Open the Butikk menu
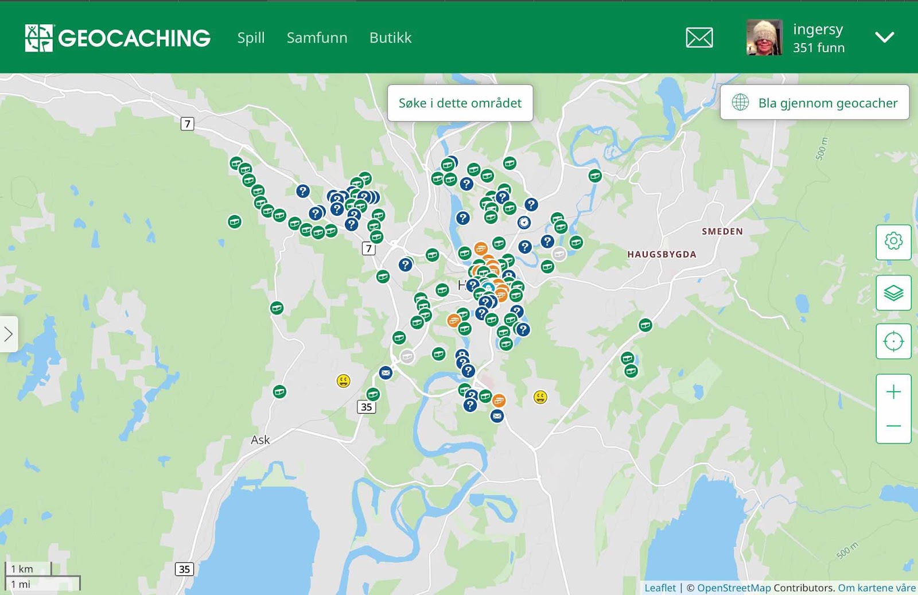The image size is (918, 595). click(x=390, y=38)
